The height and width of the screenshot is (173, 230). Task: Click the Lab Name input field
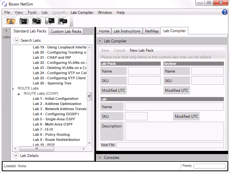pyautogui.click(x=174, y=107)
